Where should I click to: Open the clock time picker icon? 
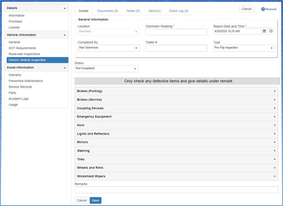click(271, 31)
